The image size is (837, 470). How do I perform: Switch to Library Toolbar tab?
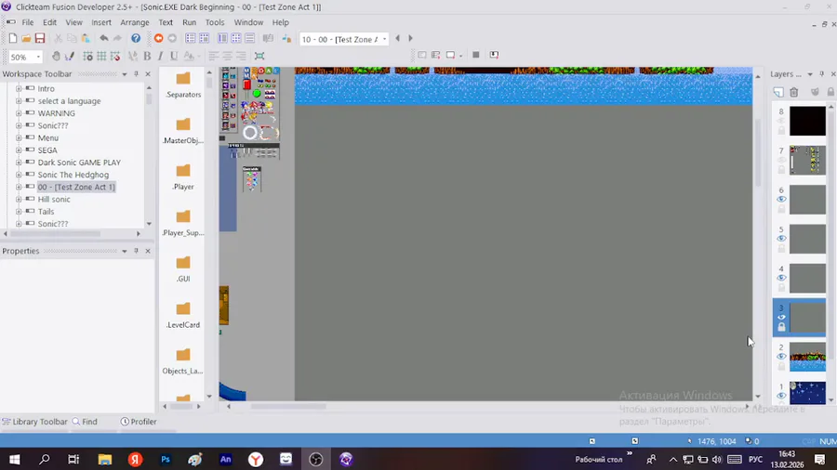pos(34,422)
